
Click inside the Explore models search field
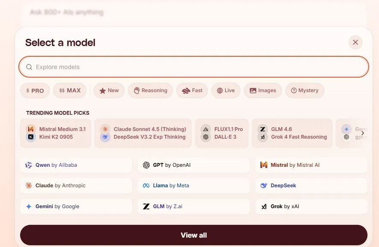tap(192, 67)
